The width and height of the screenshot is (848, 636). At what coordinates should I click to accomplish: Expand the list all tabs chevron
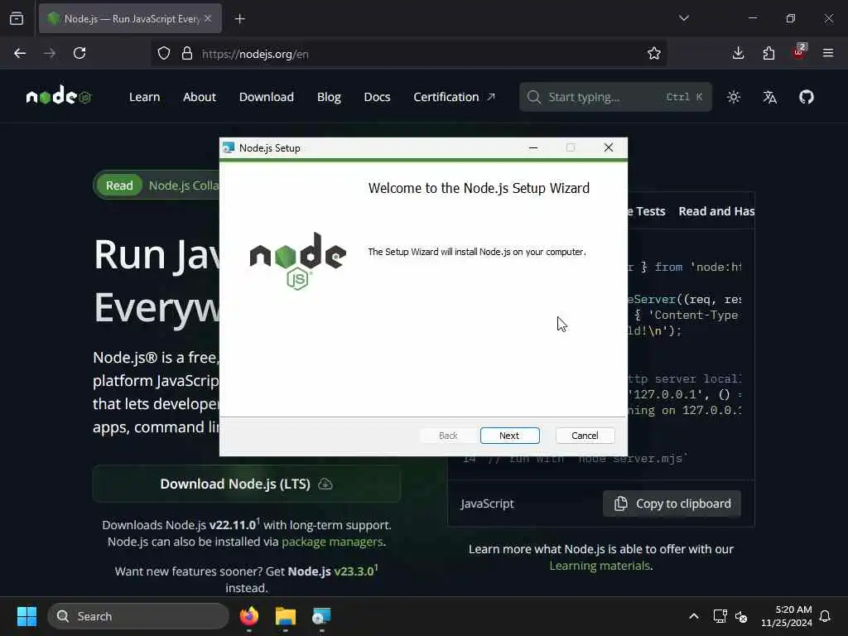(x=683, y=18)
